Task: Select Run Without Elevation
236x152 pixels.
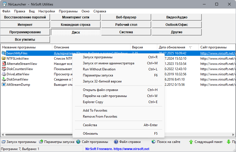Action: (x=119, y=69)
